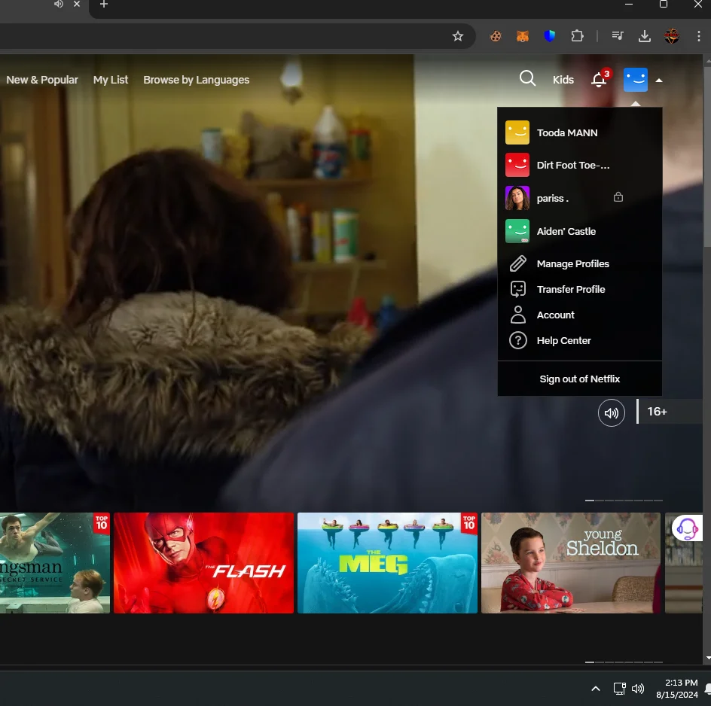Bookmark page with star icon
Screen dimensions: 711x706
(457, 36)
